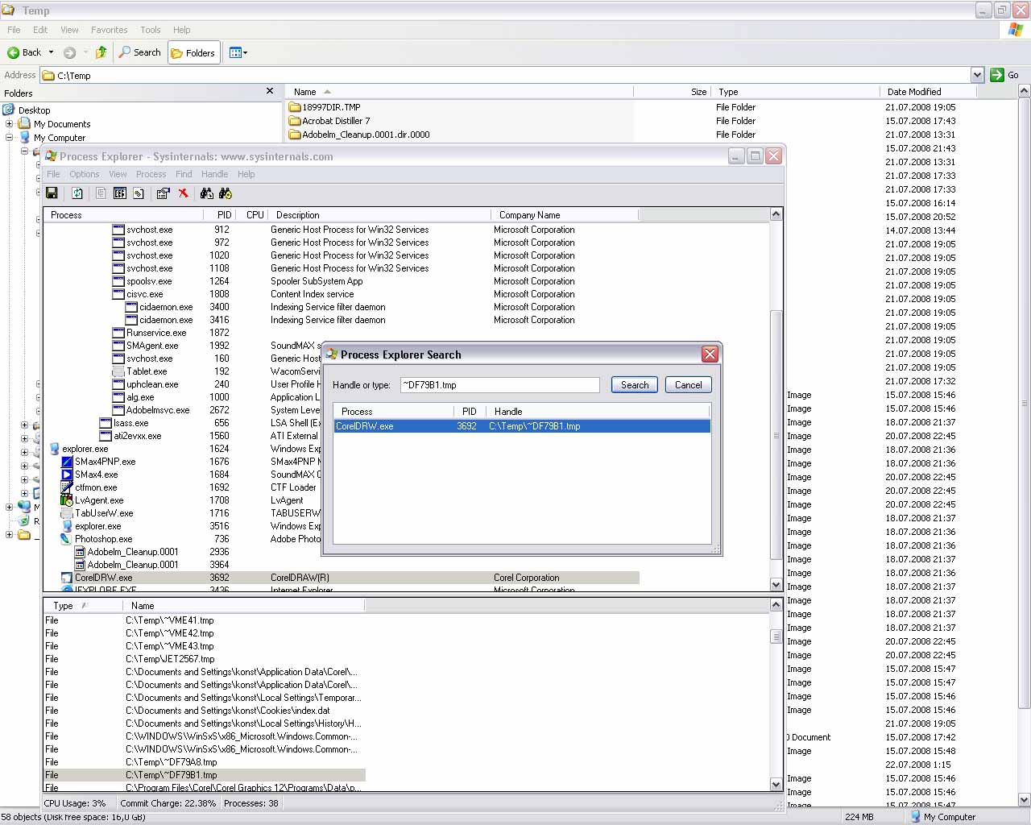Click the Date Modified column header

tap(928, 92)
